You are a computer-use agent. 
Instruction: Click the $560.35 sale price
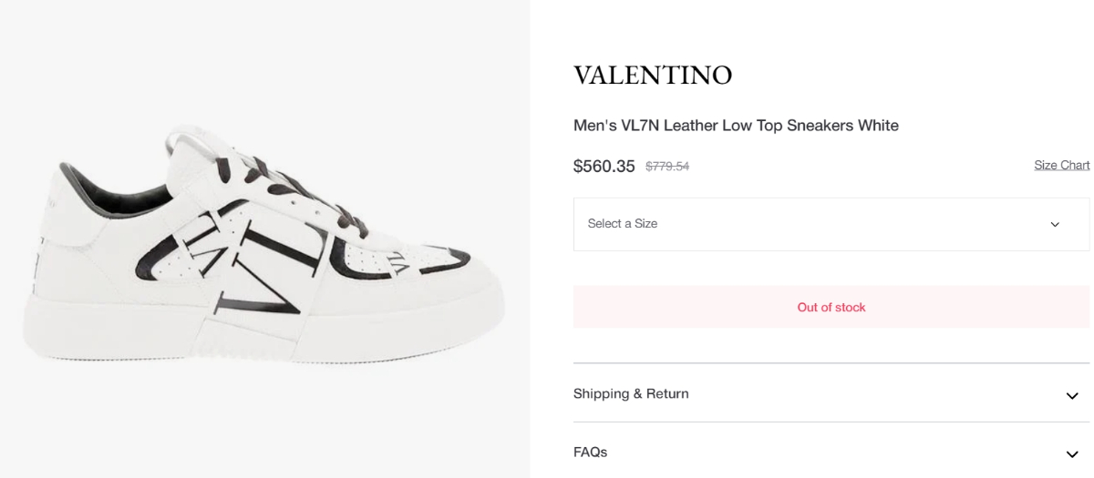click(604, 167)
